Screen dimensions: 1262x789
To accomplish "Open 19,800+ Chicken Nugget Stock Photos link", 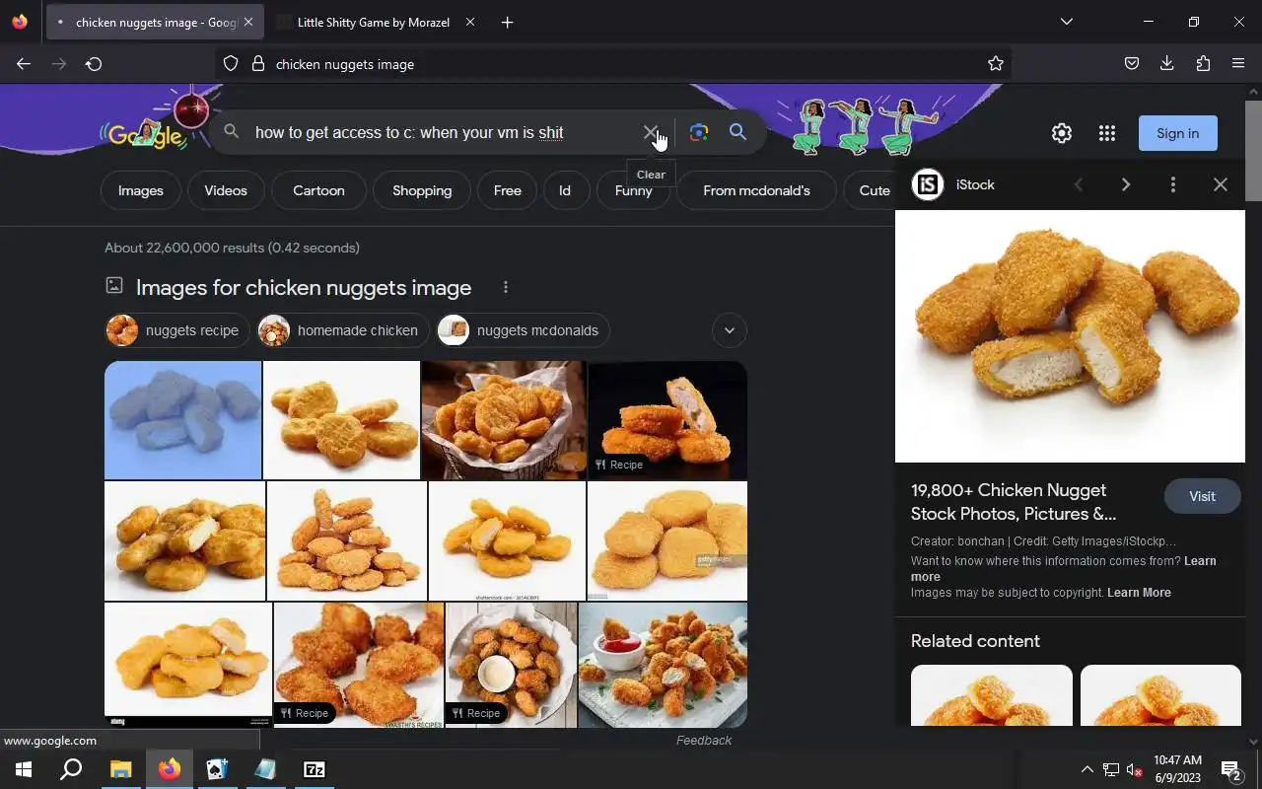I will [1014, 502].
